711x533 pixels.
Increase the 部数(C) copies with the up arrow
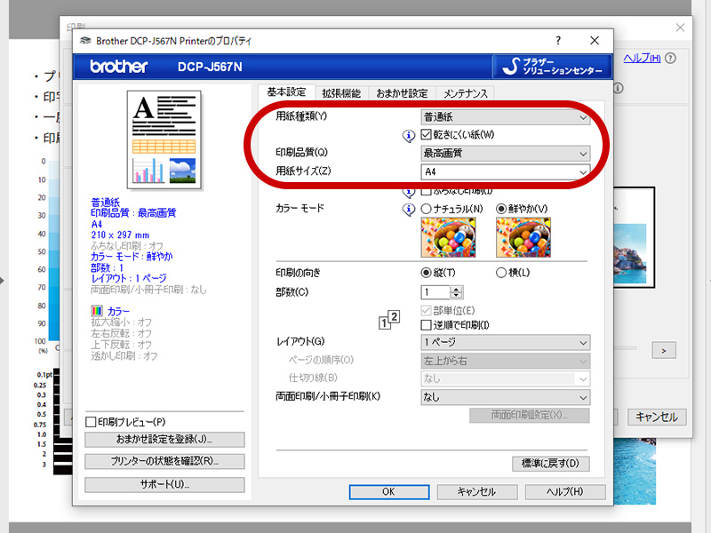click(x=457, y=290)
